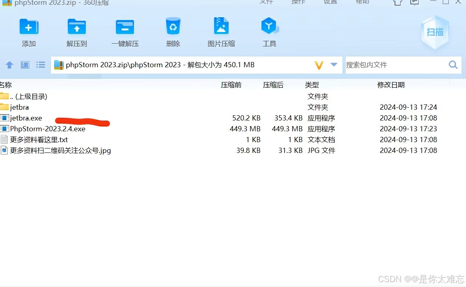Sort by 压缩前 column header
This screenshot has height=287, width=466.
231,85
